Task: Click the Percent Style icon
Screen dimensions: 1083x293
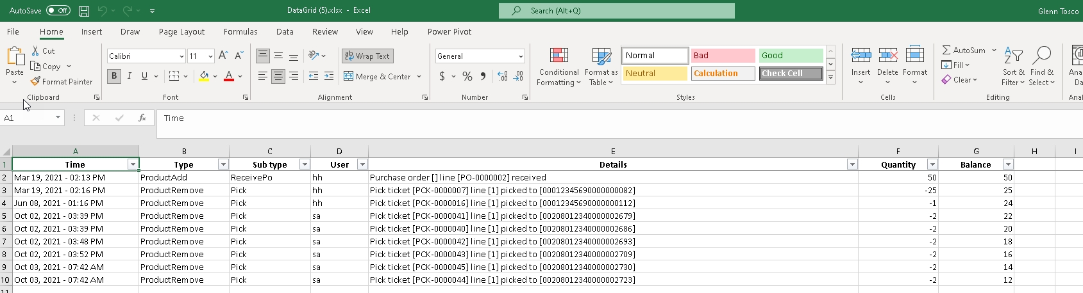Action: [x=467, y=76]
